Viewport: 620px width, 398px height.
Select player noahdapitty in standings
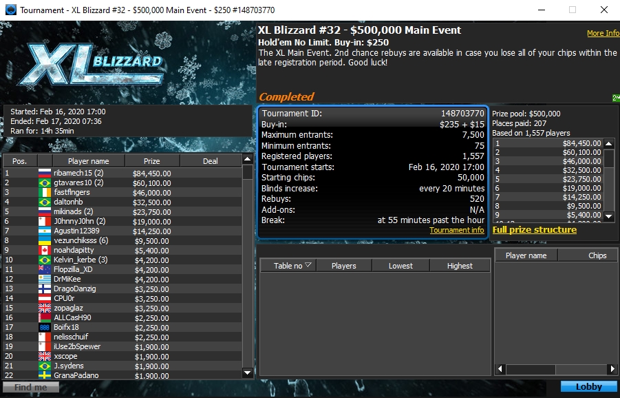[122, 250]
